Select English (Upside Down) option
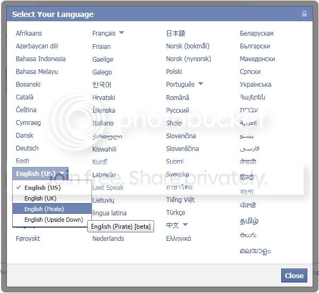 52,220
